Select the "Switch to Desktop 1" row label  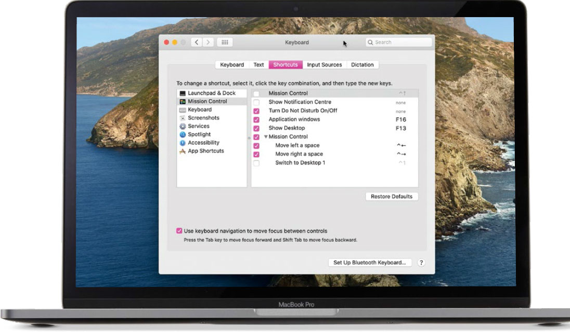click(x=300, y=163)
